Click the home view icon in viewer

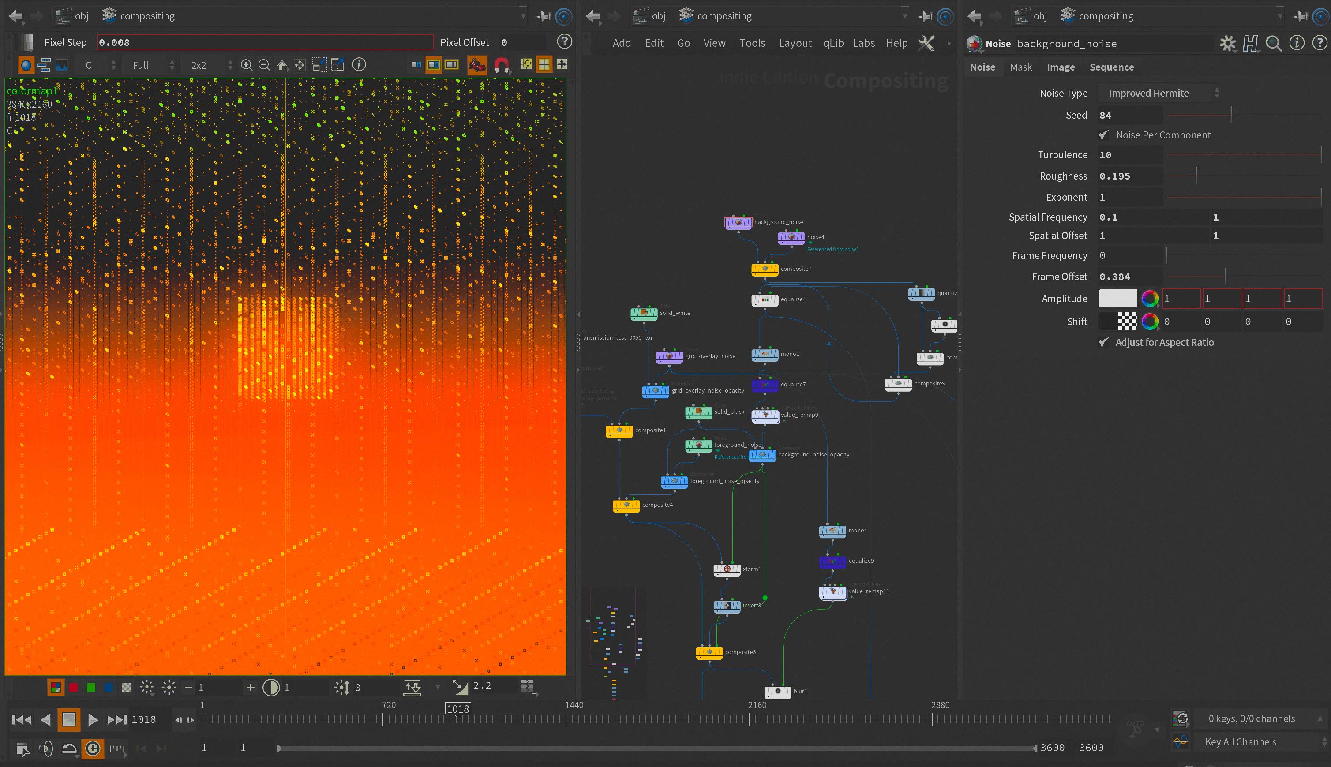[x=282, y=65]
